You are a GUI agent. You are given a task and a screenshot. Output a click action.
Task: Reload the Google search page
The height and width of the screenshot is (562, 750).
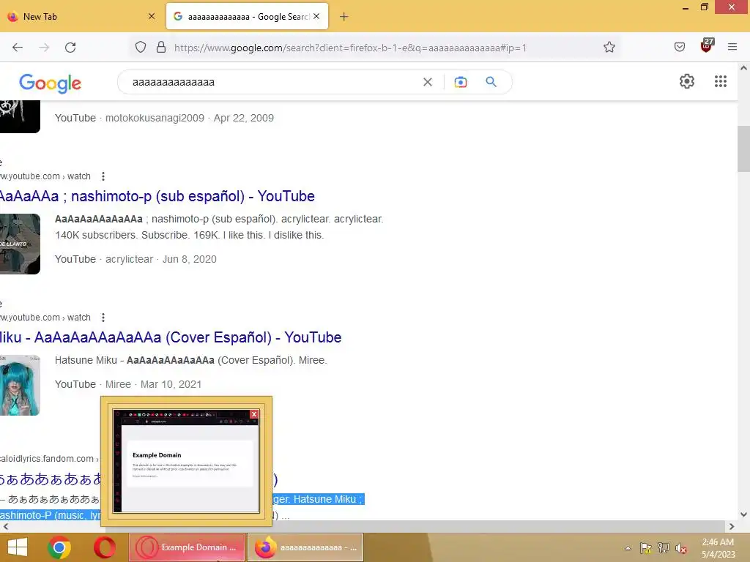pyautogui.click(x=70, y=48)
